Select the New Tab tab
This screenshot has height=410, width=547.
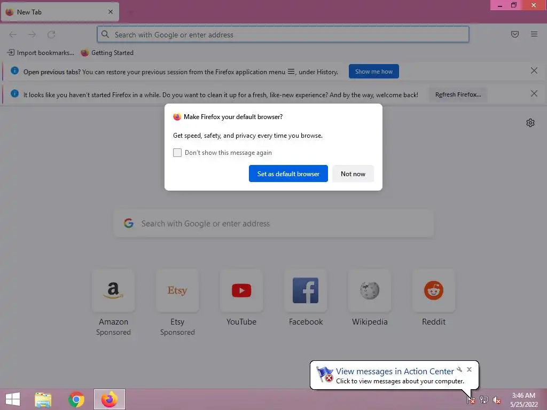pos(60,12)
